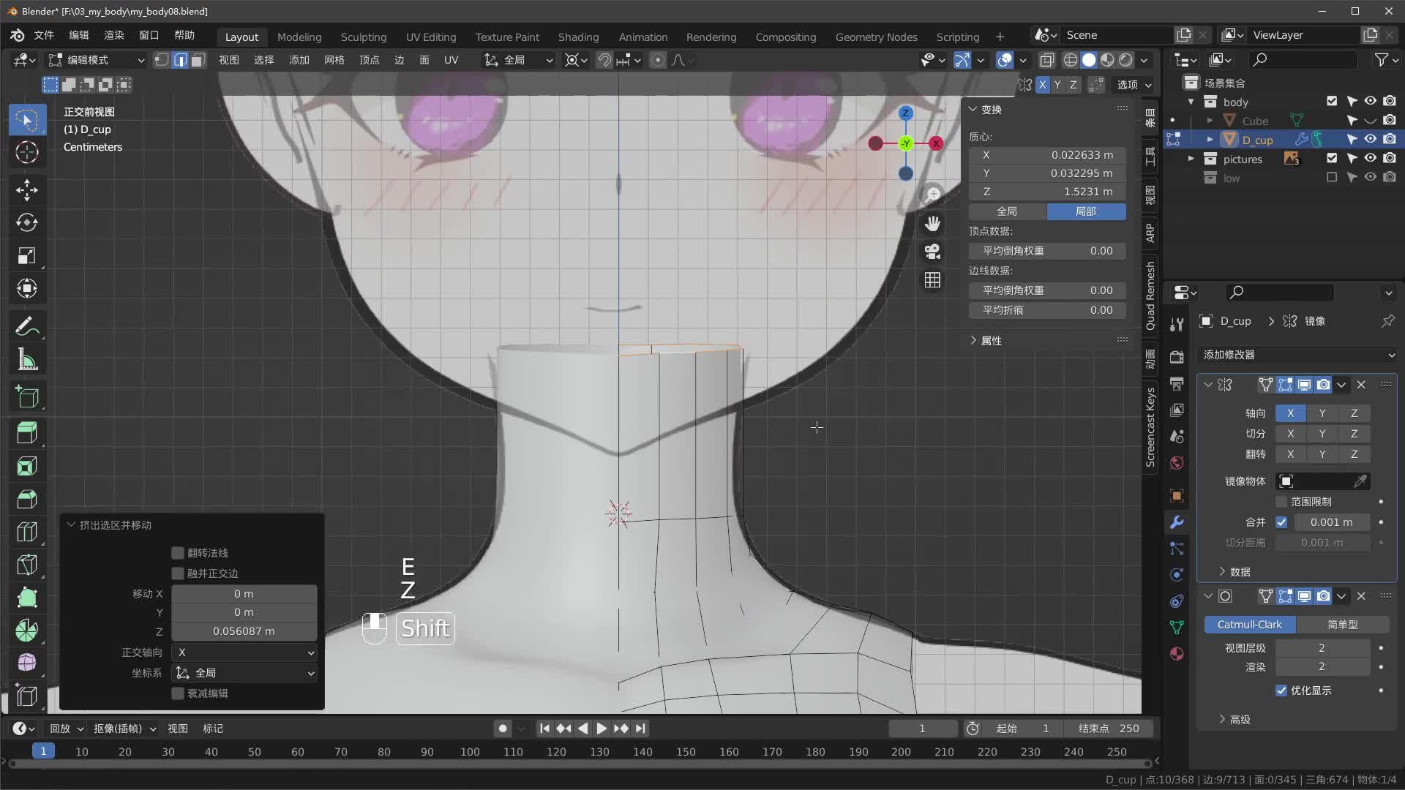Uncheck the mirror merge checkbox (合并)
The height and width of the screenshot is (790, 1405).
coord(1281,522)
